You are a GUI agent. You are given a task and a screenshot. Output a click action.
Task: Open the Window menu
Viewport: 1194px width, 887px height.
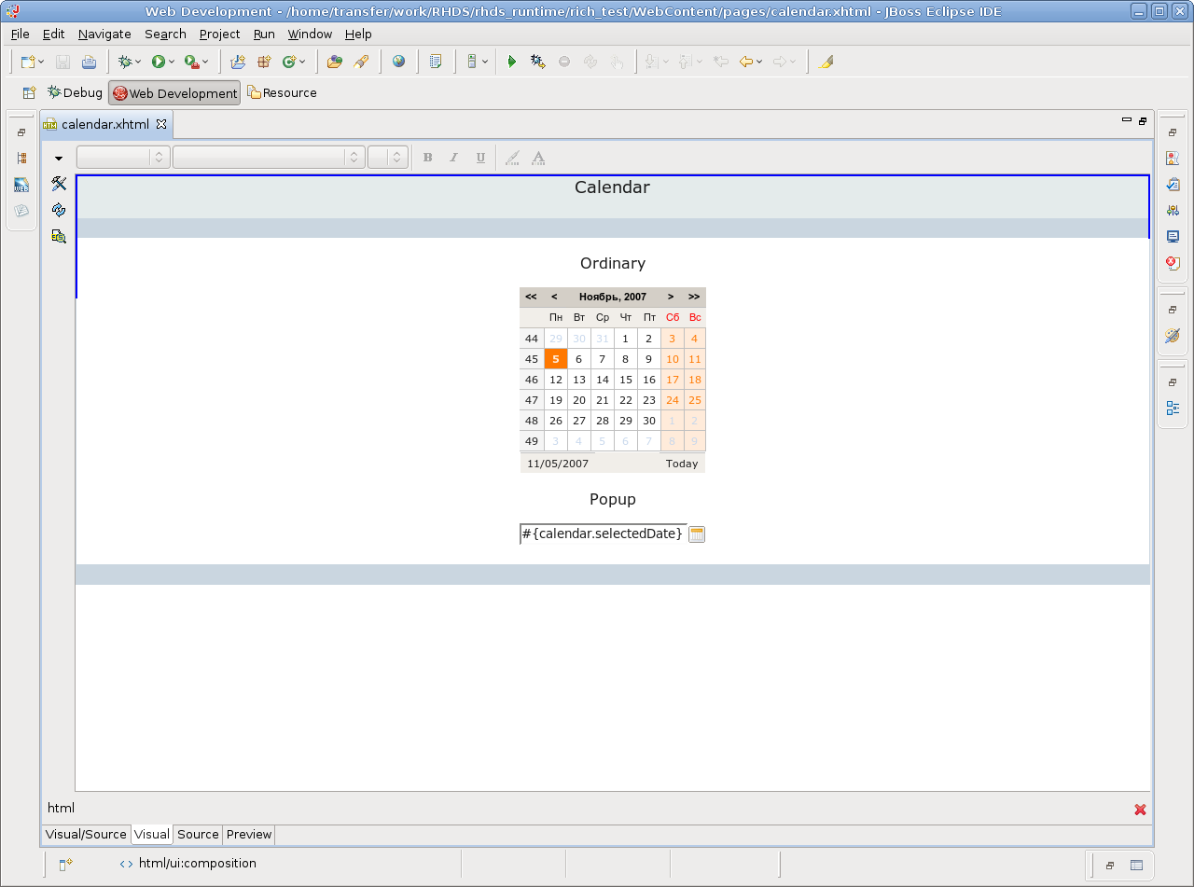310,34
